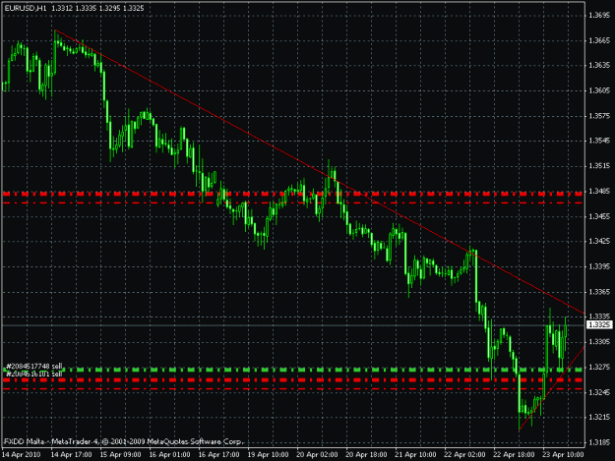The width and height of the screenshot is (615, 461).
Task: Click the 15 Apr 09:00 time axis label
Action: click(120, 455)
